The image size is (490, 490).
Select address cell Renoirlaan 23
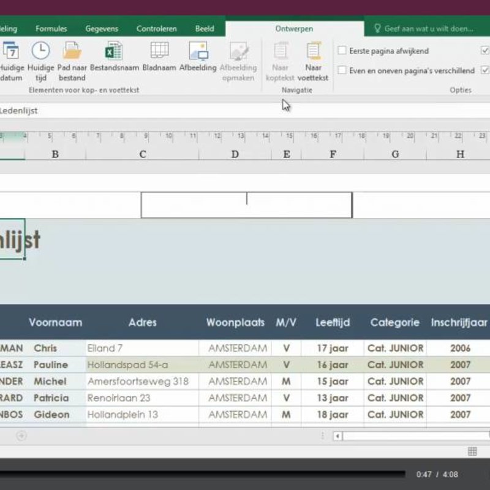click(143, 398)
